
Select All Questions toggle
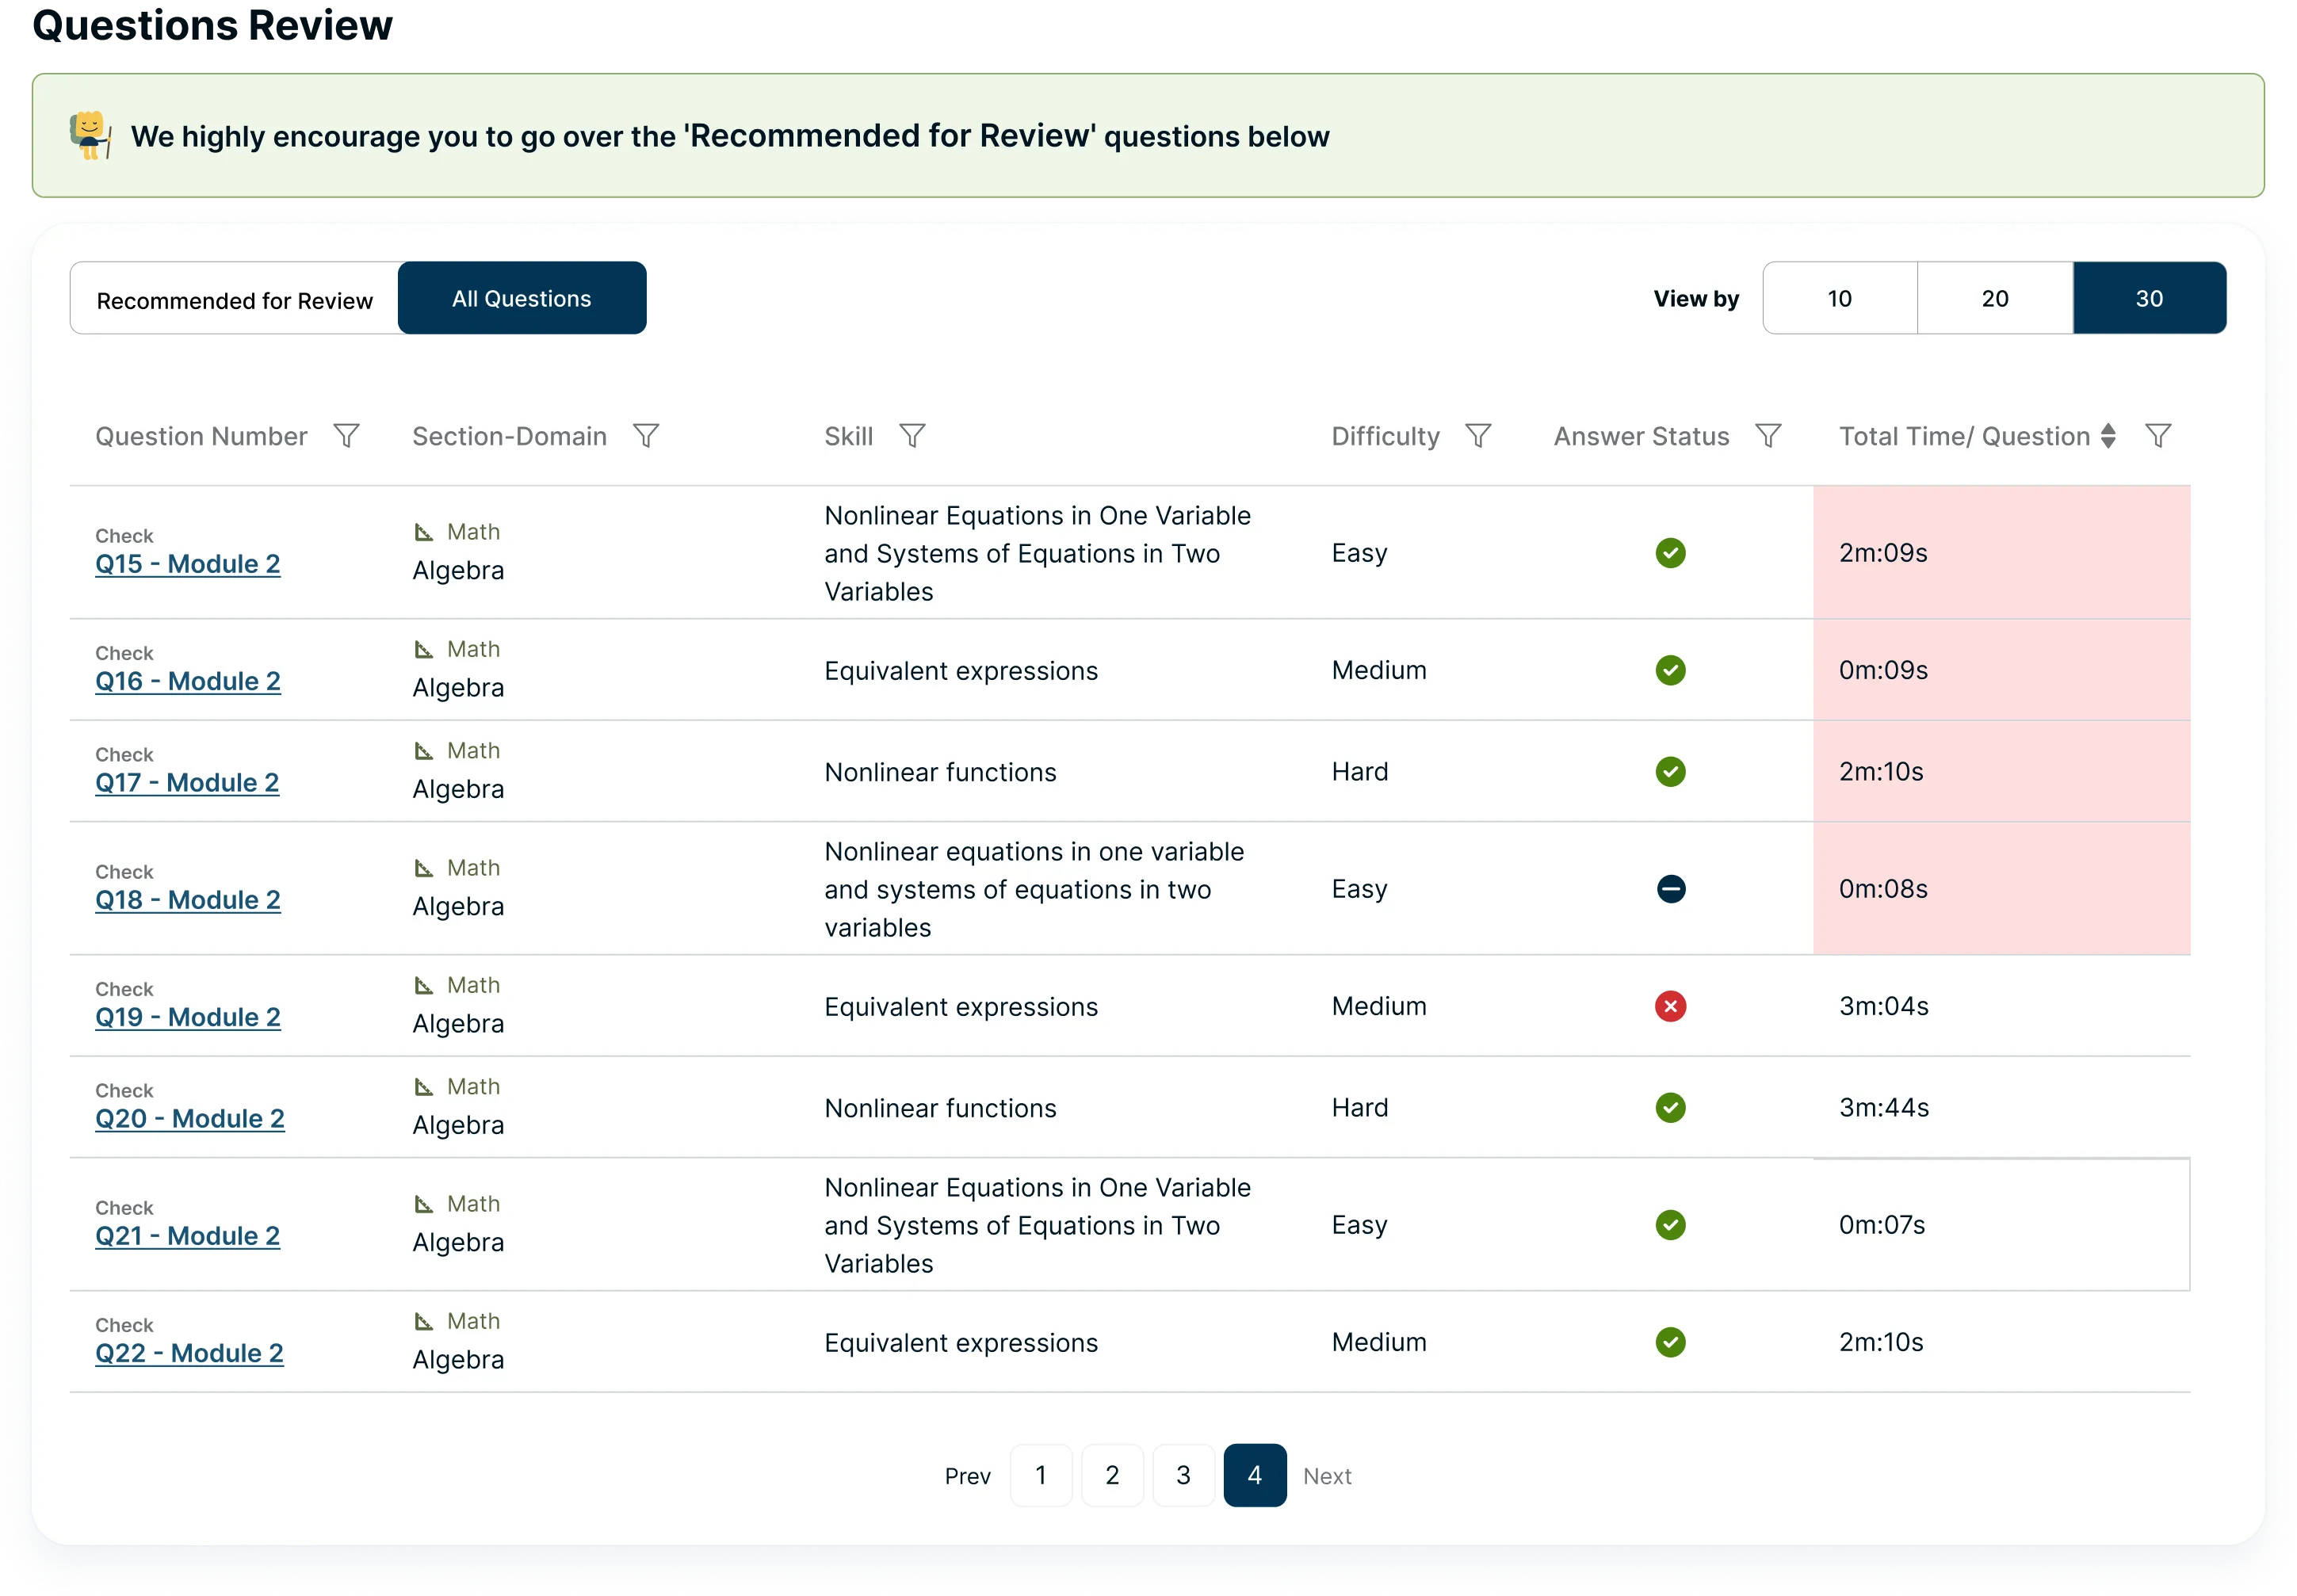tap(521, 298)
